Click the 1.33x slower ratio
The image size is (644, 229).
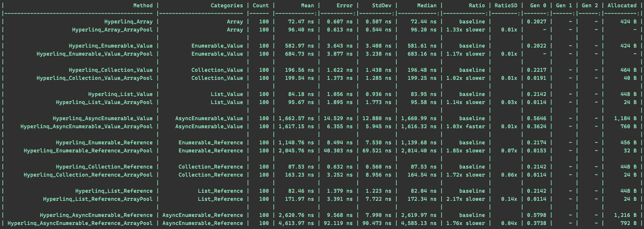(466, 30)
